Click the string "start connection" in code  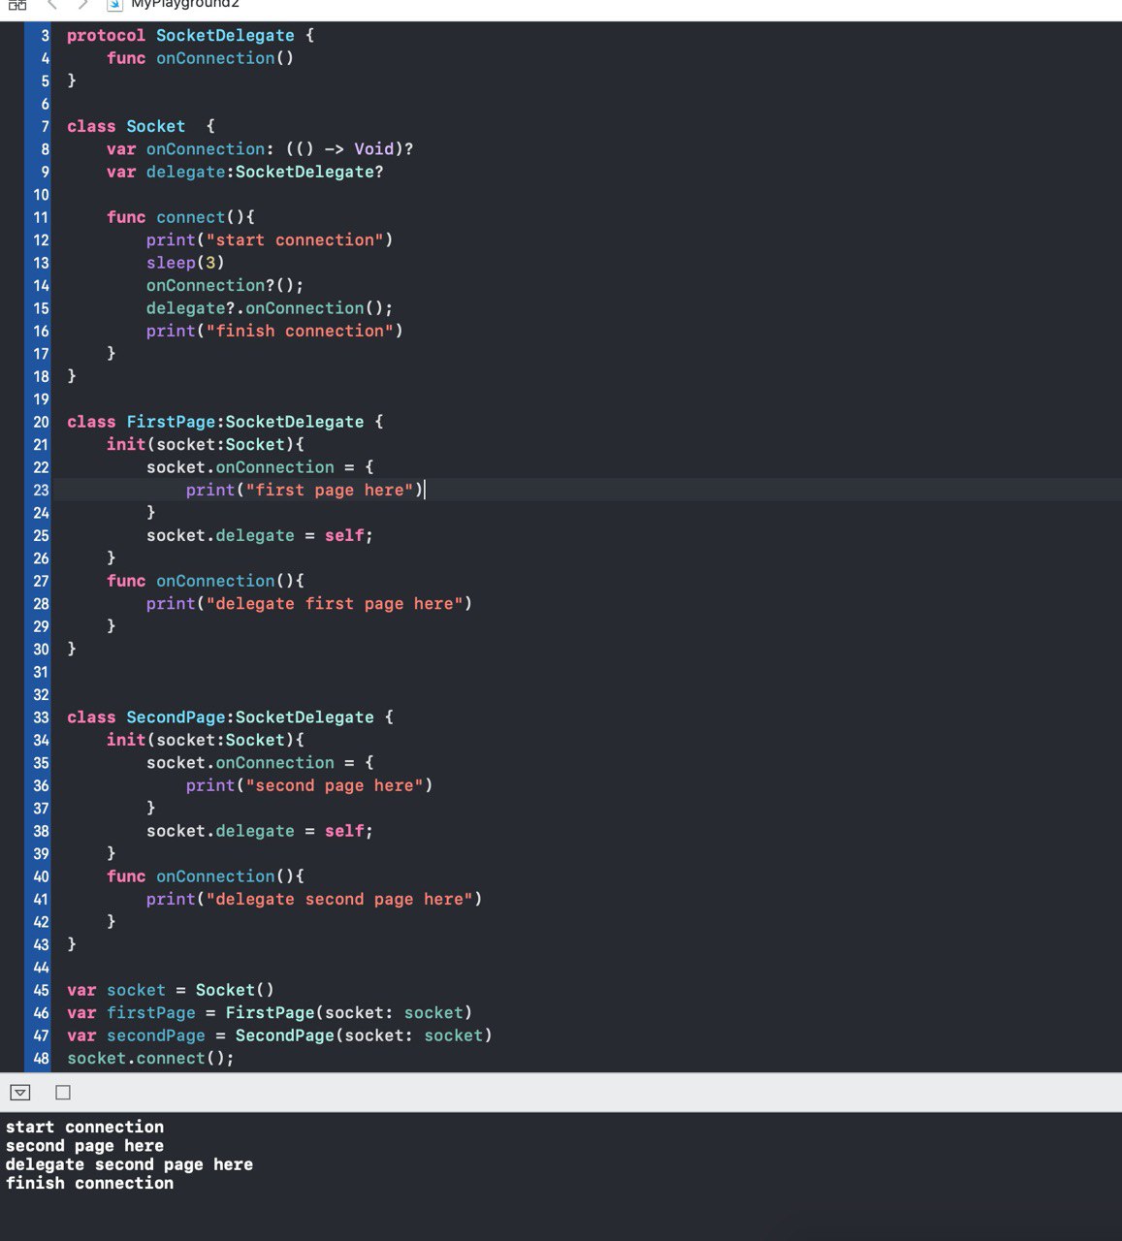(x=295, y=240)
